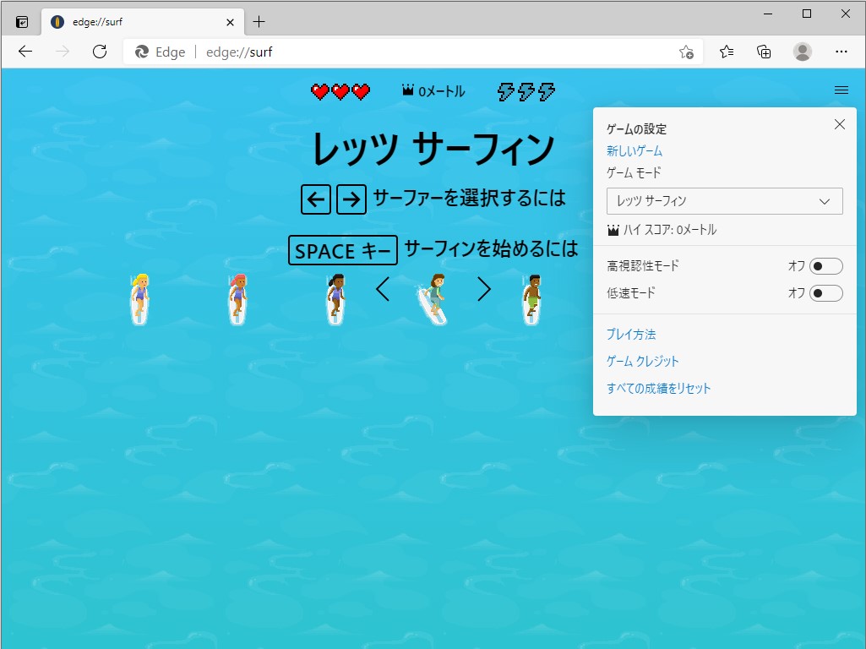Viewport: 866px width, 649px height.
Task: Open プレイ方法 instructions
Action: point(630,334)
